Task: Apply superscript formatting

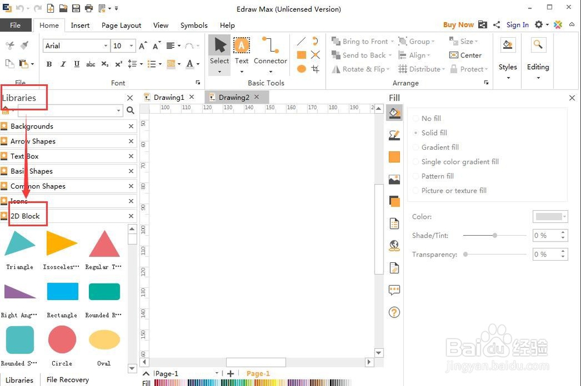Action: 119,64
